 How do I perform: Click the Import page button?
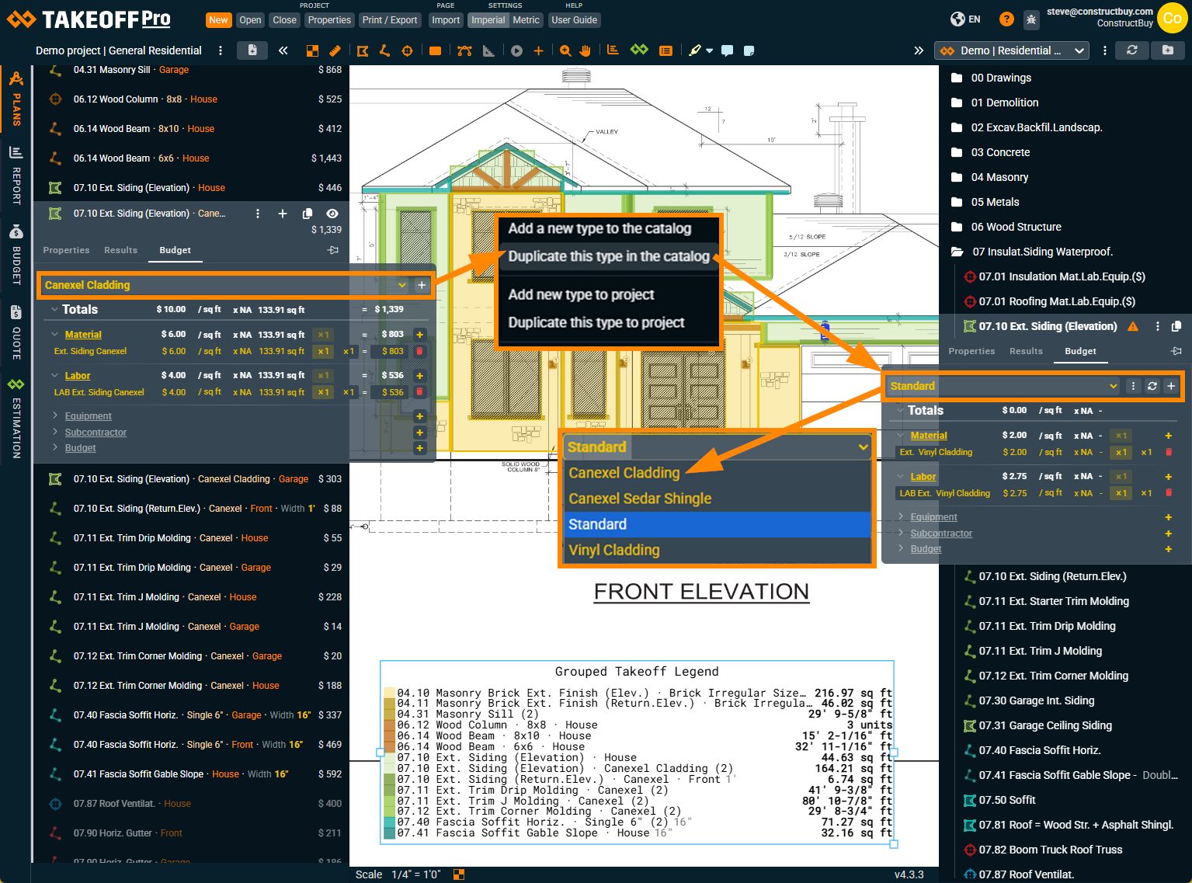pos(446,20)
